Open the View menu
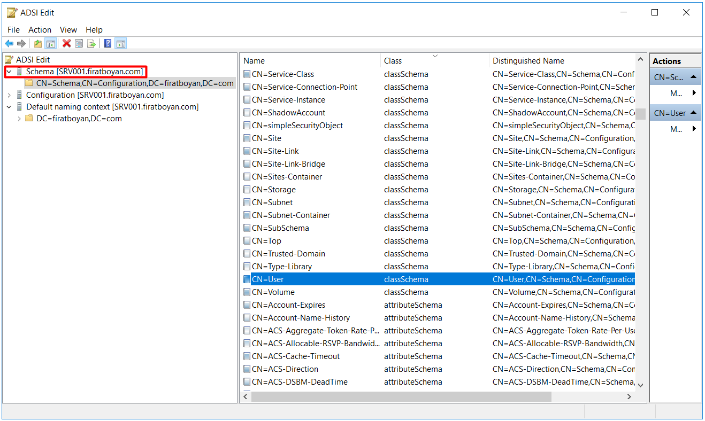Image resolution: width=705 pixels, height=421 pixels. 68,30
